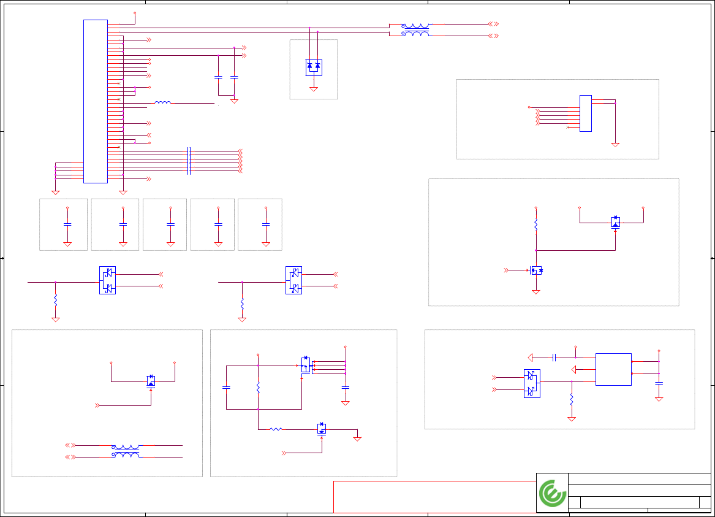Select the square IC block in lower-right box
715x517 pixels.
(613, 369)
